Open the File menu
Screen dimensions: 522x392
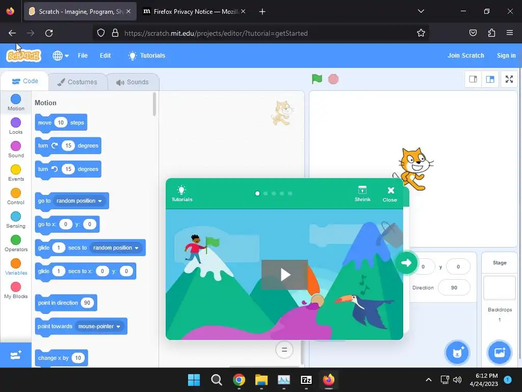(x=83, y=55)
